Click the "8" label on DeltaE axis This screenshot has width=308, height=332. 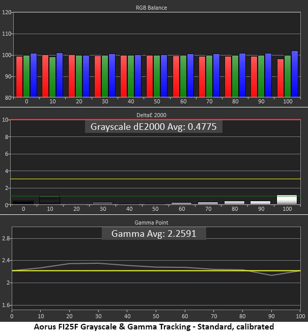tap(7, 137)
